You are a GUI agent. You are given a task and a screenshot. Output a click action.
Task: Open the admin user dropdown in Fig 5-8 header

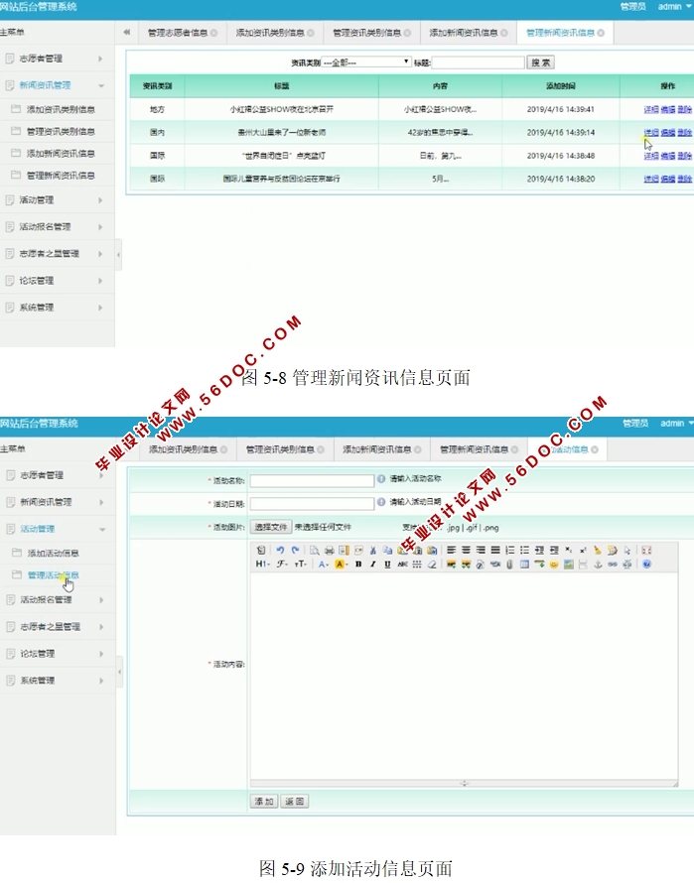[675, 7]
